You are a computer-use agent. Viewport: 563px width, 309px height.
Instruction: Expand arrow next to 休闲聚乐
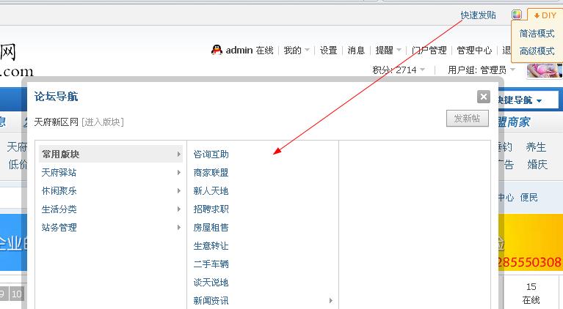point(178,191)
